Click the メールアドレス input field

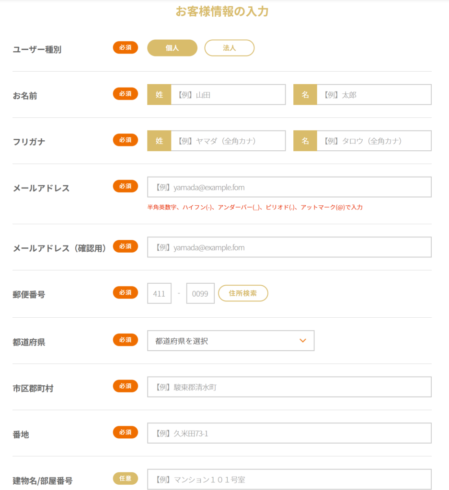[289, 187]
